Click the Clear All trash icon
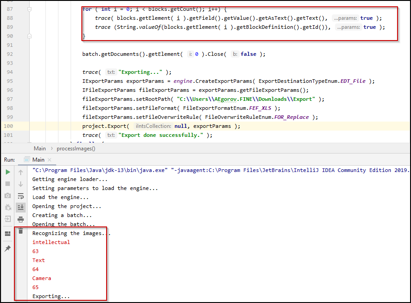 (21, 231)
